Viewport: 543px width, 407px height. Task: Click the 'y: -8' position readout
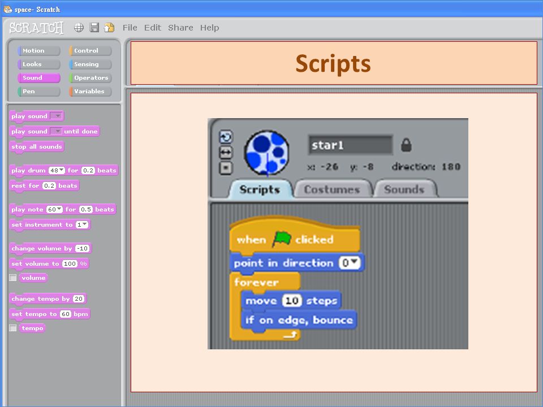tap(362, 167)
